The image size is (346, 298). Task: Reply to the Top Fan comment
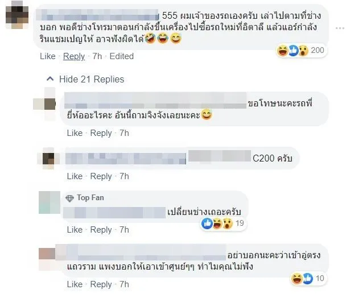pyautogui.click(x=101, y=230)
